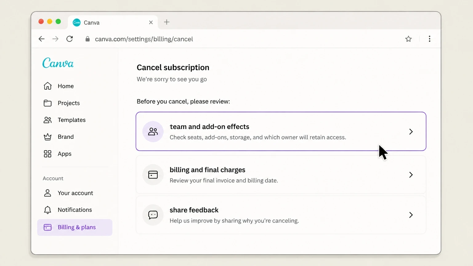The height and width of the screenshot is (266, 473).
Task: Select Billing & plans menu item
Action: tap(75, 227)
